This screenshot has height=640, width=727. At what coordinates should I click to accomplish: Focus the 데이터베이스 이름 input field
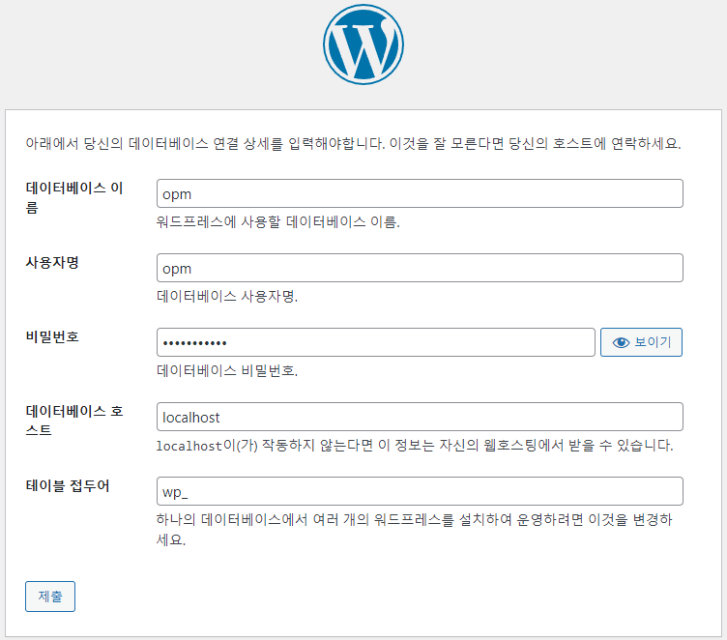point(420,193)
